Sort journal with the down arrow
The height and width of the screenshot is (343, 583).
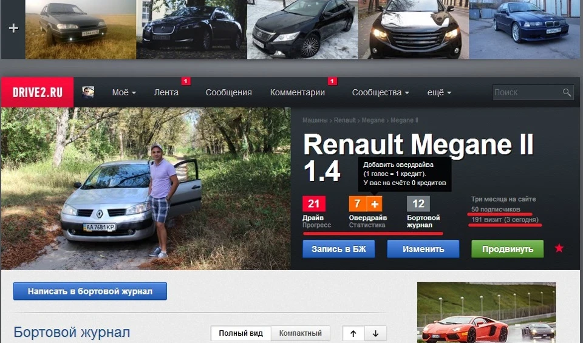tap(375, 333)
